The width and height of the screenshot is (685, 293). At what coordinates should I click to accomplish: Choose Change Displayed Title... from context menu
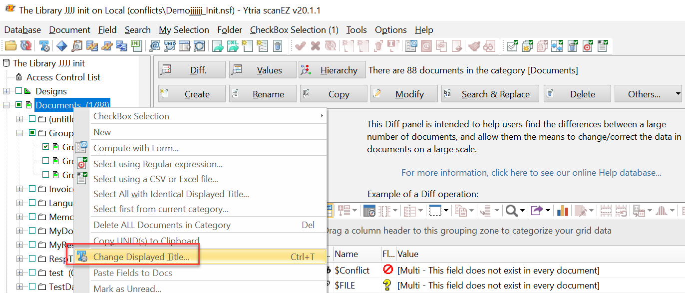pos(141,257)
